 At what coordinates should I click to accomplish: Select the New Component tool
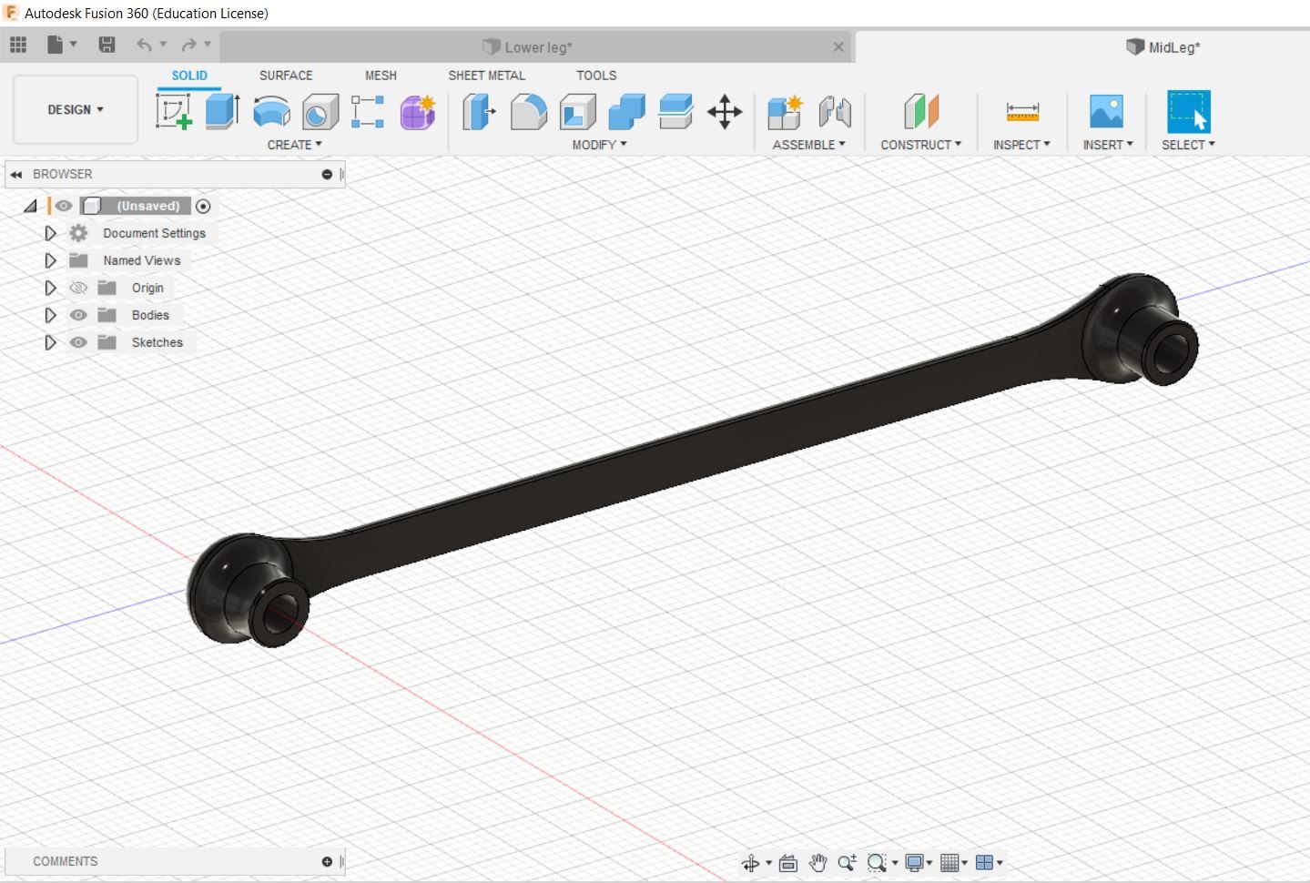pos(785,112)
